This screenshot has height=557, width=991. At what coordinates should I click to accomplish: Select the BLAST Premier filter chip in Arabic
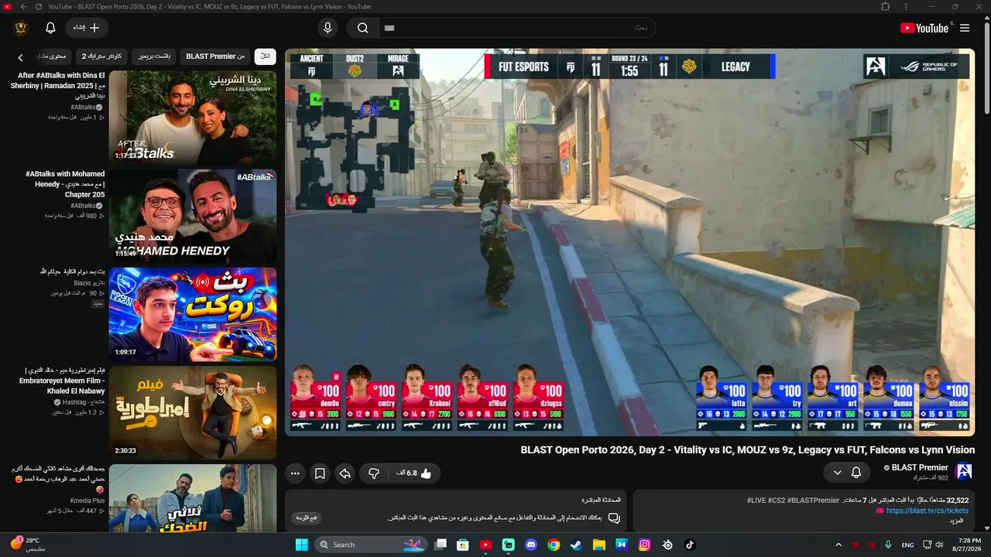click(155, 56)
